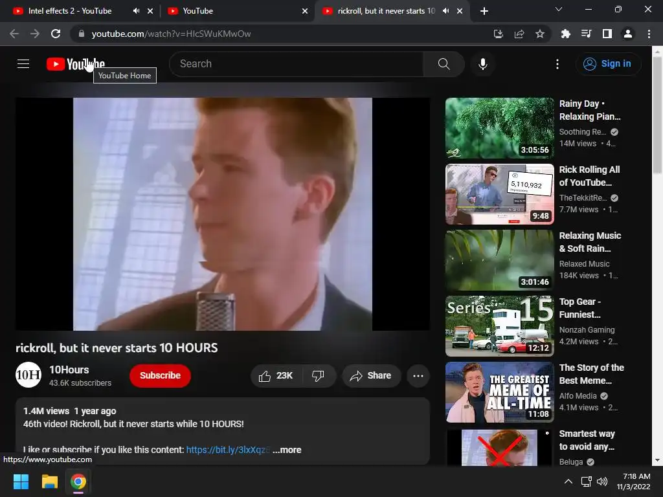
Task: Close the middle YouTube tab
Action: 305,11
